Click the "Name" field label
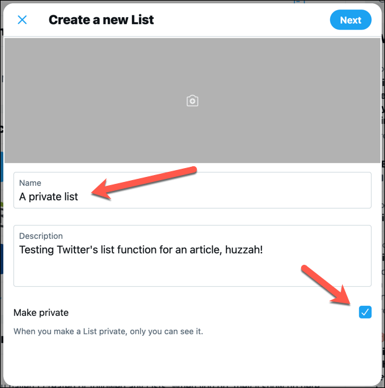This screenshot has width=385, height=388. click(x=30, y=183)
